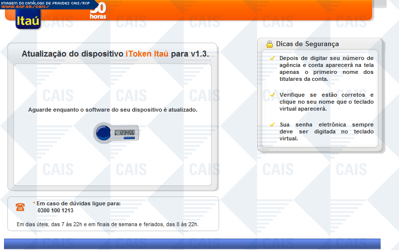
Task: Click the 'Em caso de dúvidas ligue para' label
Action: pyautogui.click(x=78, y=203)
